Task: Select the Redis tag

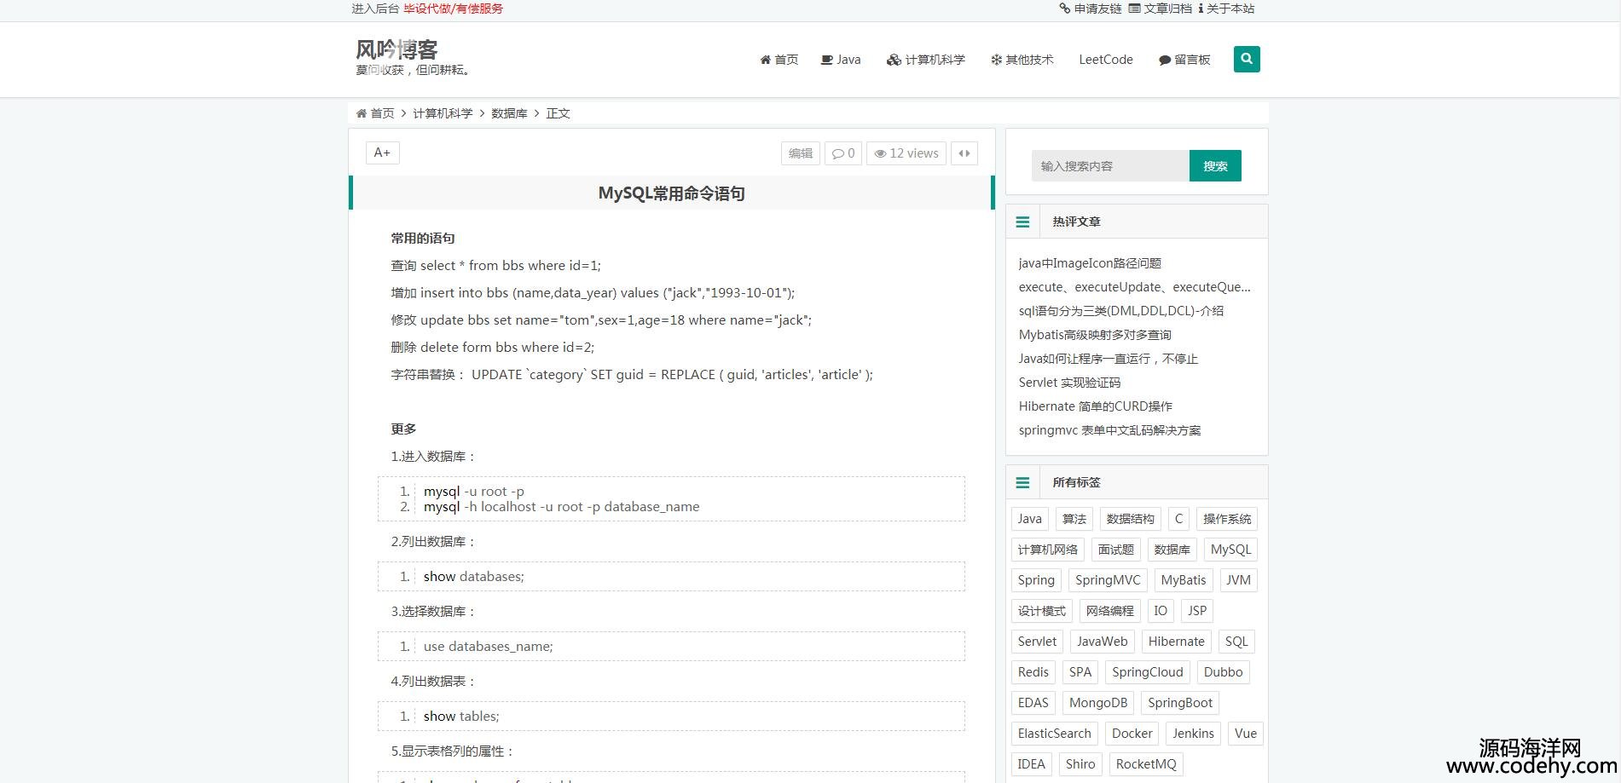Action: (1033, 672)
